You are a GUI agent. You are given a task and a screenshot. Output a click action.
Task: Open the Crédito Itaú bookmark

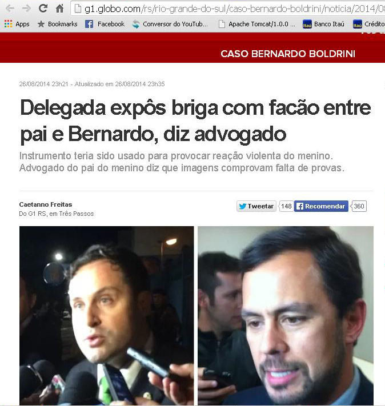[369, 24]
